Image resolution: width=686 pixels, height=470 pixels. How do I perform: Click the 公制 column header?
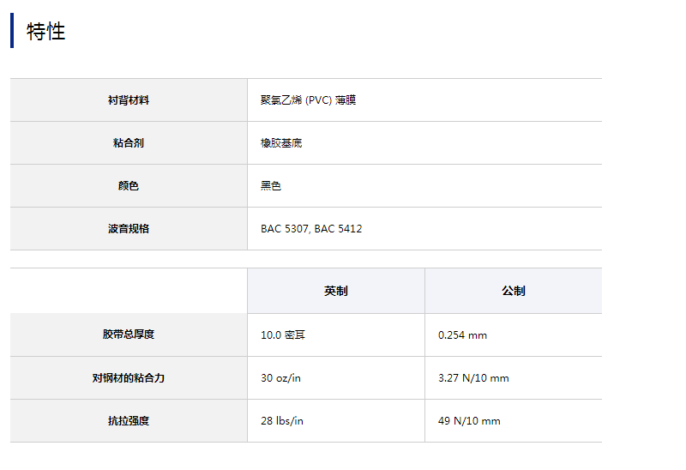514,291
